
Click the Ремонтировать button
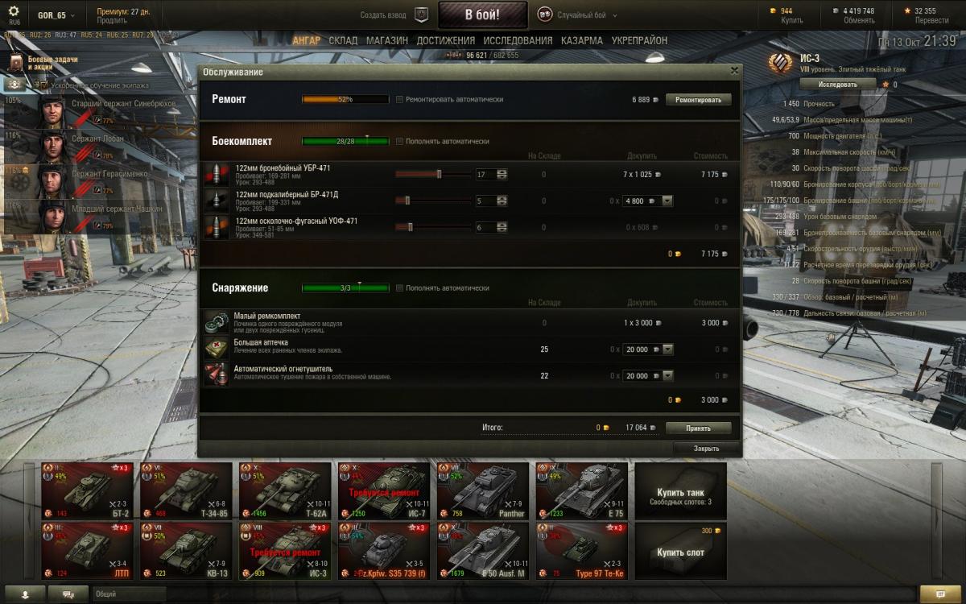(x=699, y=100)
